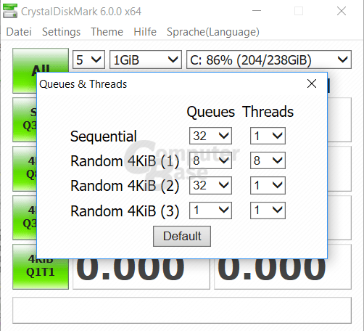Open Random 4KiB (2) Threads dropdown

pos(268,185)
